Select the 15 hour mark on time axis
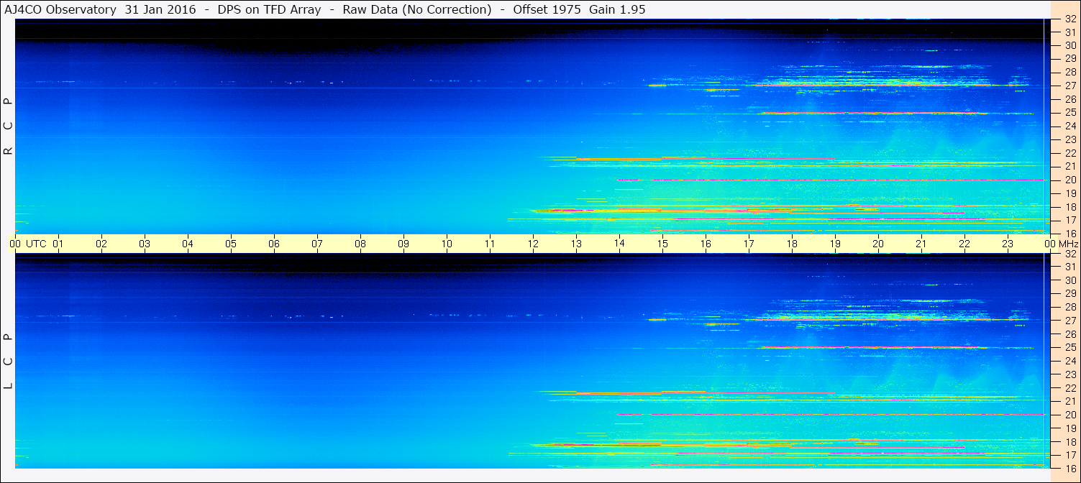The image size is (1081, 483). coord(662,244)
